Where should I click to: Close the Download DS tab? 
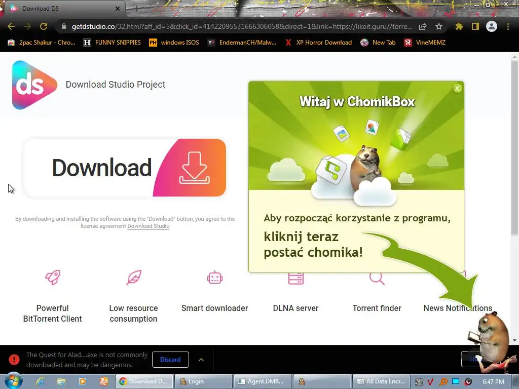tap(118, 9)
